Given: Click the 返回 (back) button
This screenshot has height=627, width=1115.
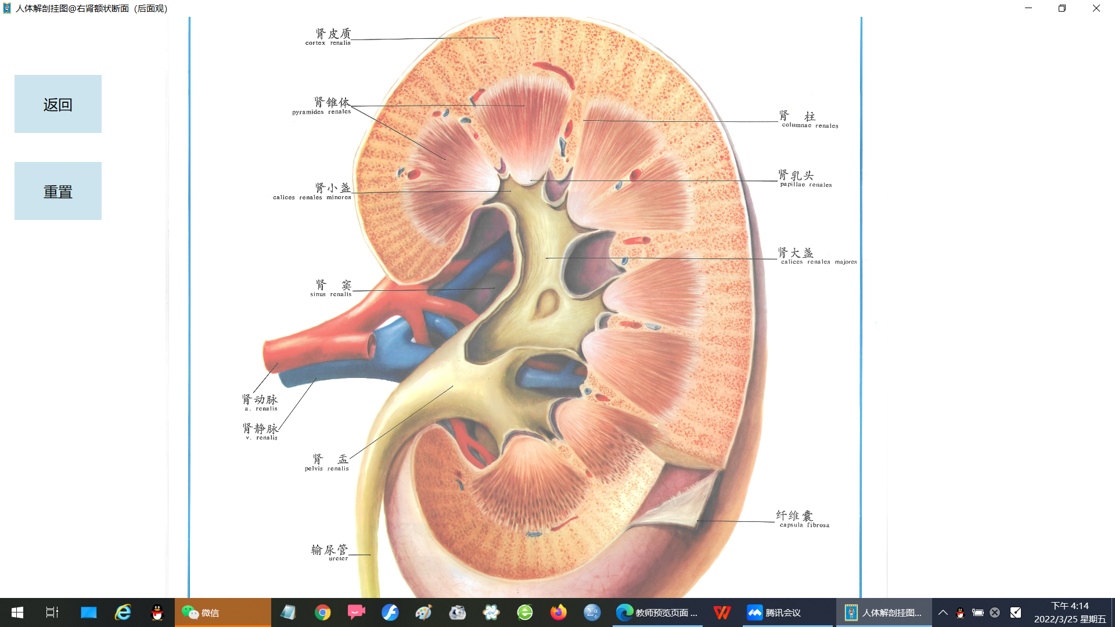Looking at the screenshot, I should (58, 104).
